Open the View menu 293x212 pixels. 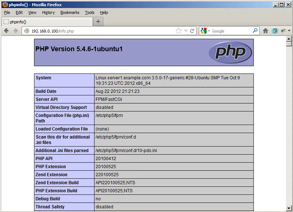[x=32, y=12]
